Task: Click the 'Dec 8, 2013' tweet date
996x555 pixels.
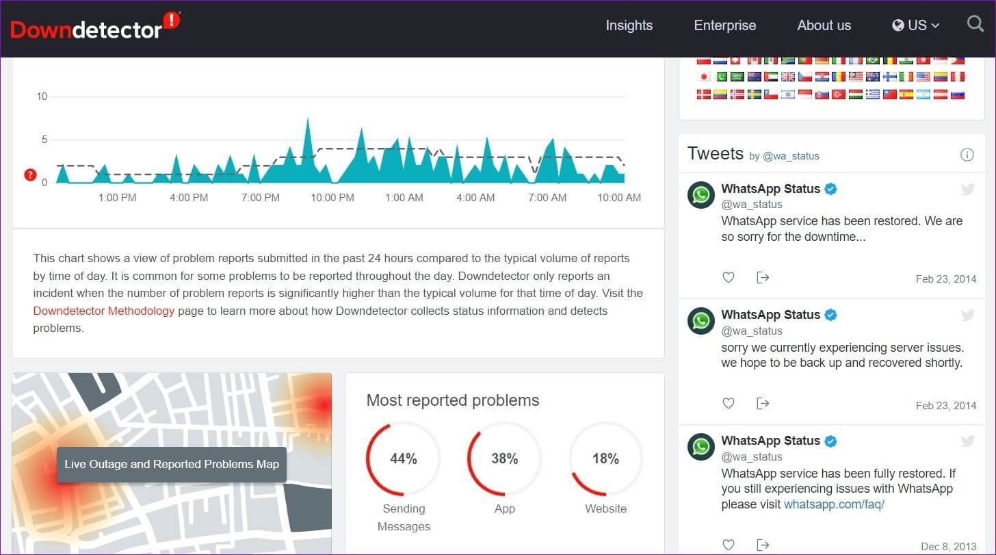Action: (949, 547)
